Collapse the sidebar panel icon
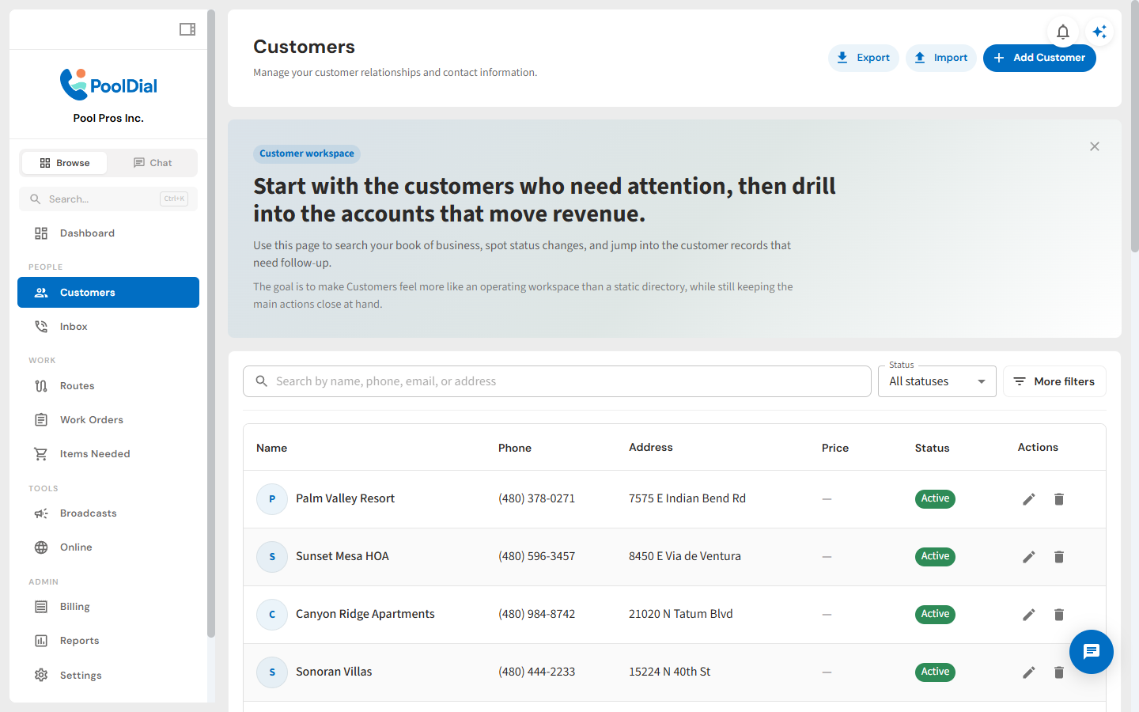Viewport: 1139px width, 712px height. [x=187, y=29]
